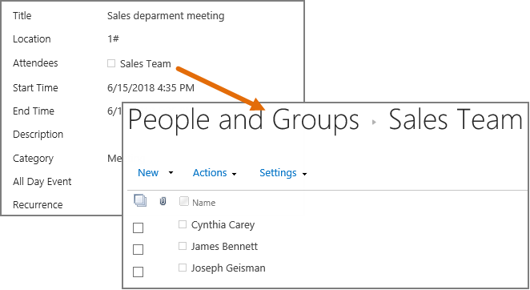Check the box for Cynthia Carey row

coord(138,228)
